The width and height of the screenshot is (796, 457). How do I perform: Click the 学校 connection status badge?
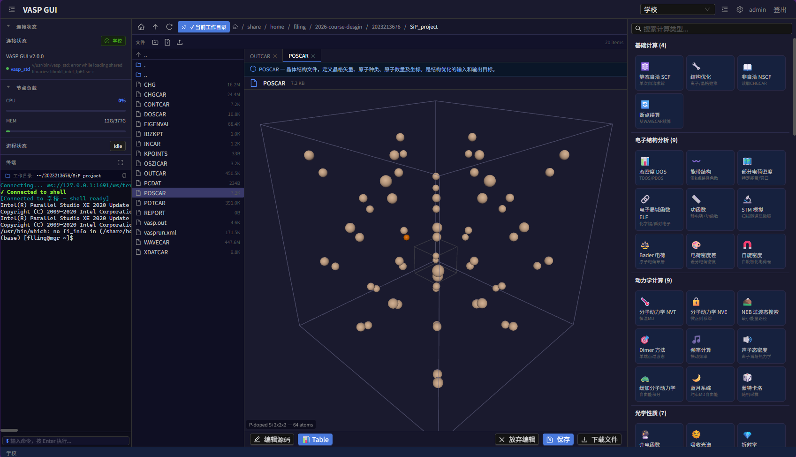[113, 41]
